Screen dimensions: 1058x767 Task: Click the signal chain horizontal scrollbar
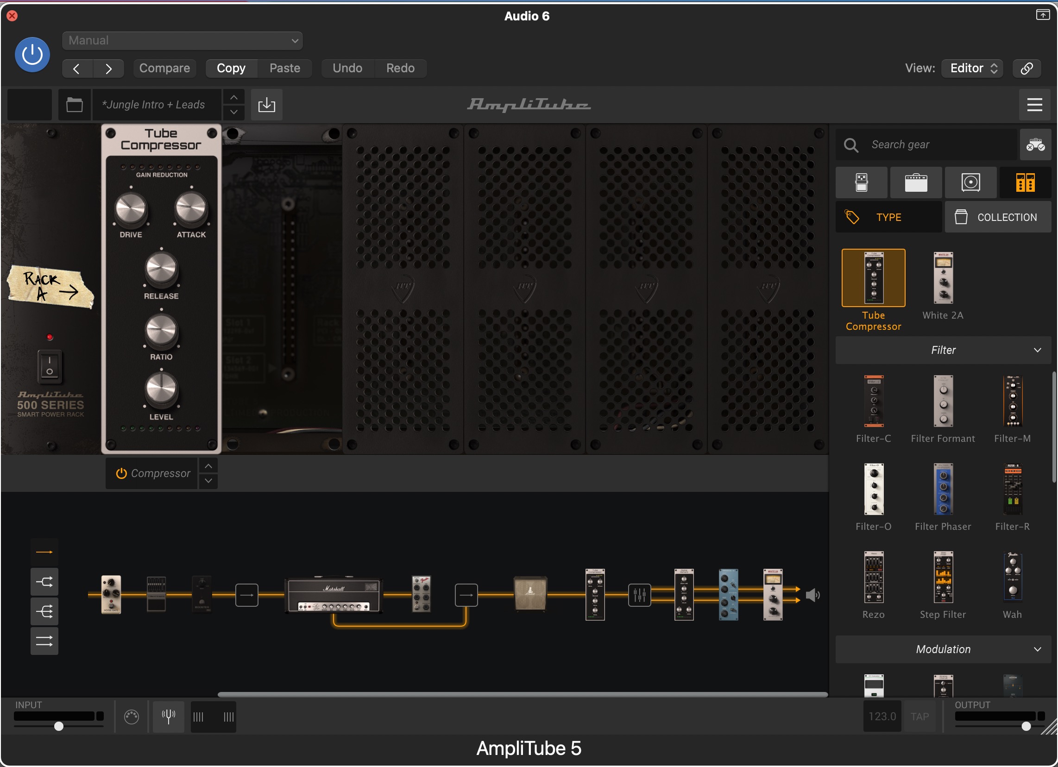tap(523, 694)
